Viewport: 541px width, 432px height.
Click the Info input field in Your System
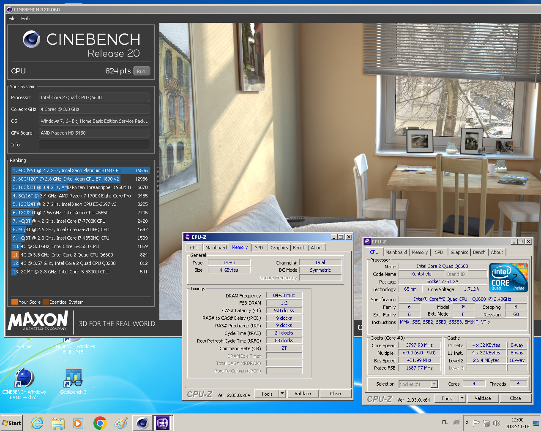94,145
